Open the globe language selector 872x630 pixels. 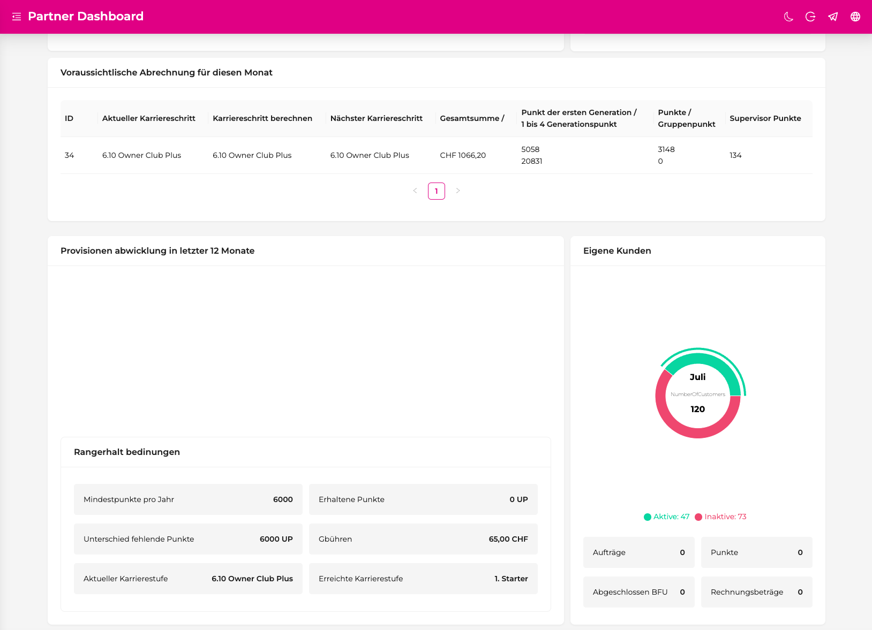855,17
